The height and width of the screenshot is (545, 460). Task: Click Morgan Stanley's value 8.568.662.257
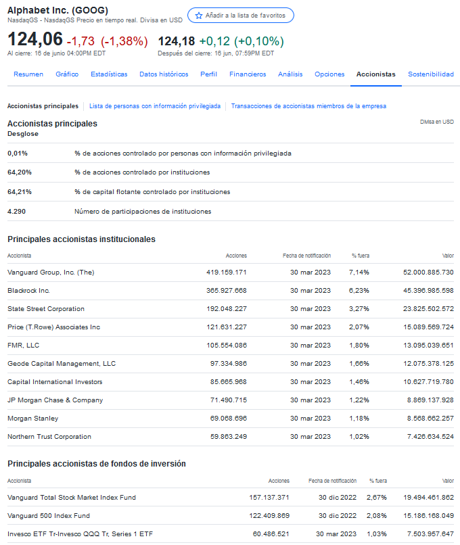click(x=430, y=419)
